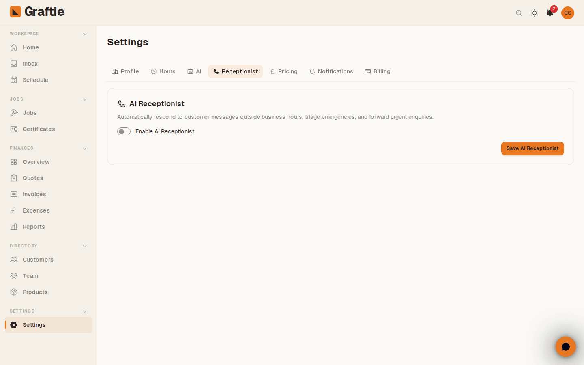This screenshot has width=584, height=365.
Task: Open notifications bell with 7 badge
Action: click(550, 13)
